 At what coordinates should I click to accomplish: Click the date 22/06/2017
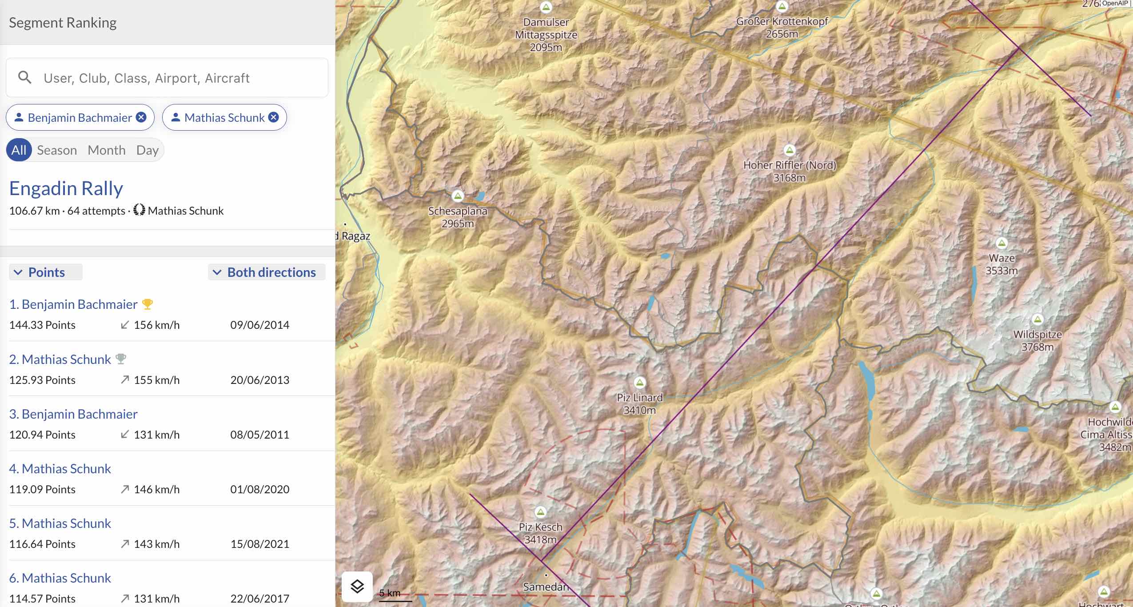click(259, 599)
